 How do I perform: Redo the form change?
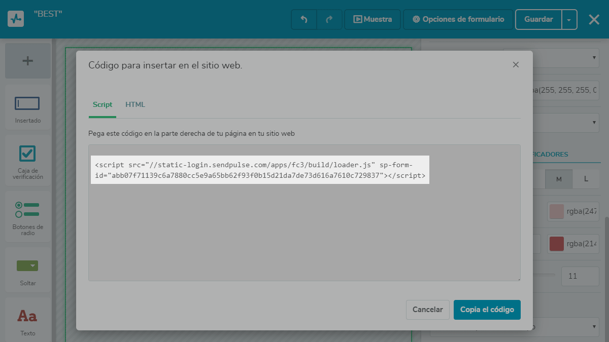click(329, 19)
